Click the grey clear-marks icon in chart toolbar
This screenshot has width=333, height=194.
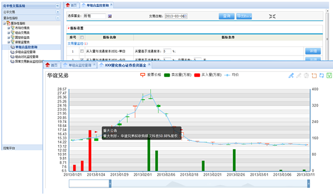pos(306,75)
